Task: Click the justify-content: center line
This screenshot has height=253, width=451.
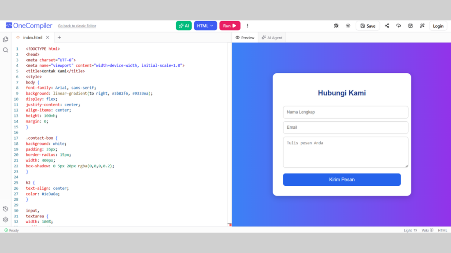Action: click(x=53, y=105)
